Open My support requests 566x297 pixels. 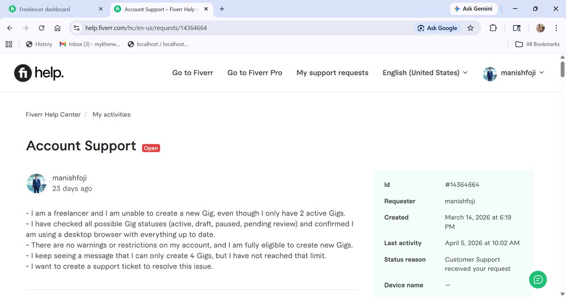333,73
